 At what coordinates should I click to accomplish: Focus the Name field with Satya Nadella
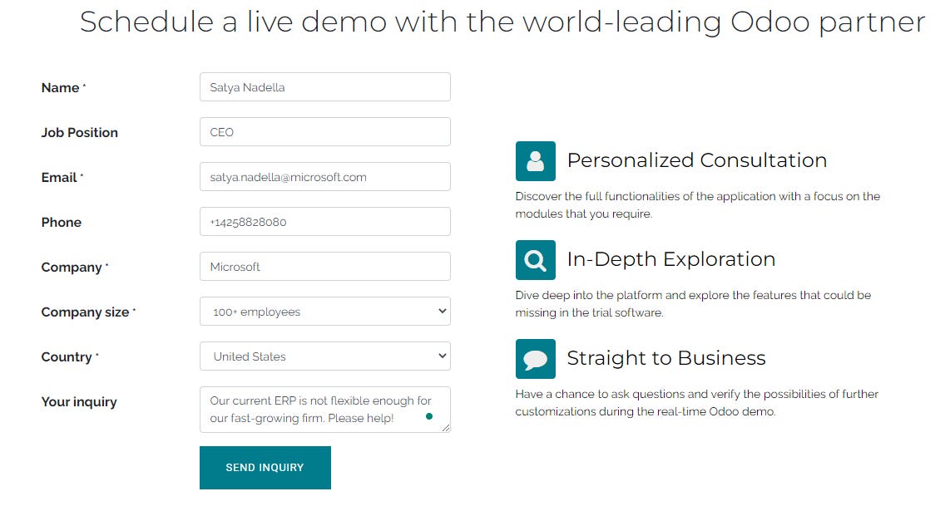[325, 87]
